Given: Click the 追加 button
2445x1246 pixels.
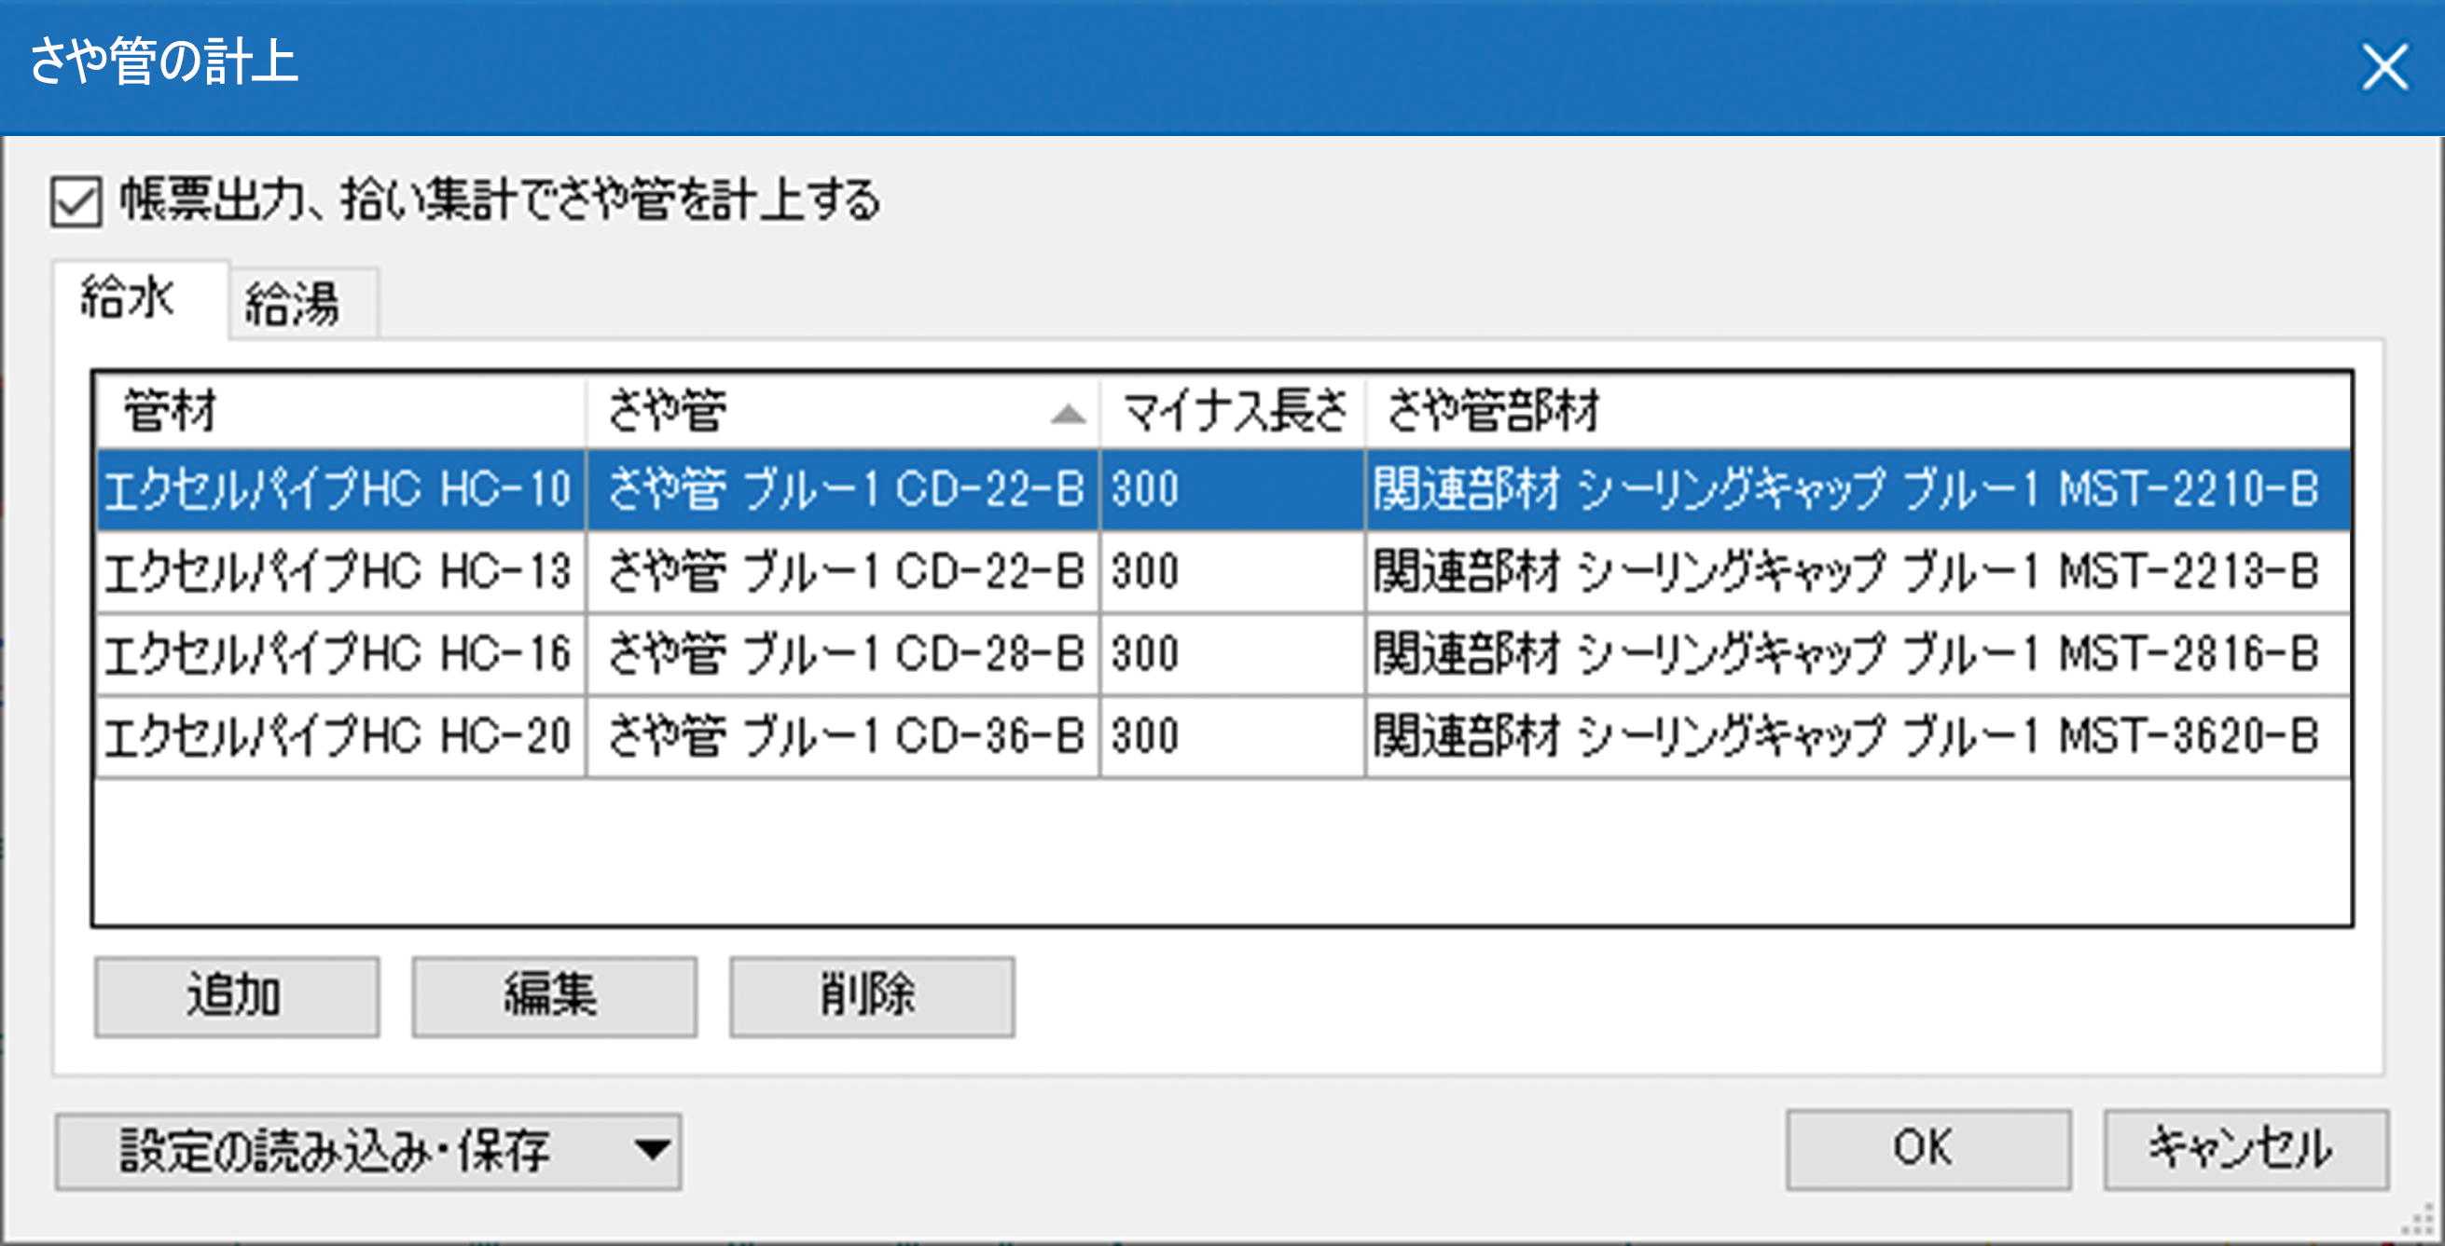Looking at the screenshot, I should click(x=236, y=995).
